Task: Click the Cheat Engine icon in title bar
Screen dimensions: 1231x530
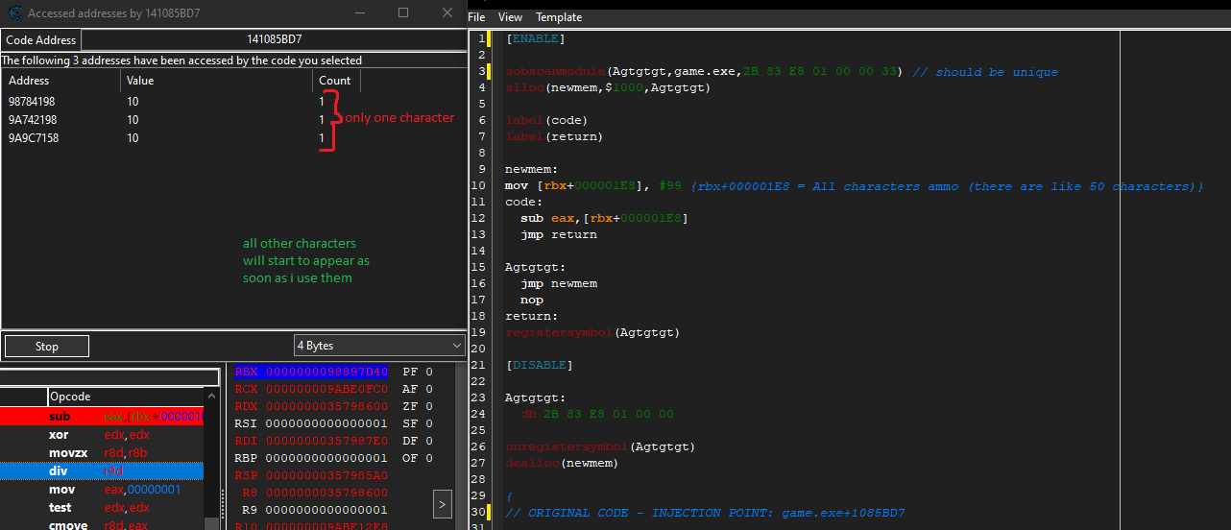Action: click(x=15, y=13)
